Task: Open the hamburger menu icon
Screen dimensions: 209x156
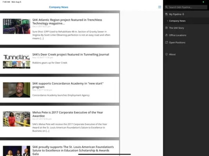Action: (160, 7)
